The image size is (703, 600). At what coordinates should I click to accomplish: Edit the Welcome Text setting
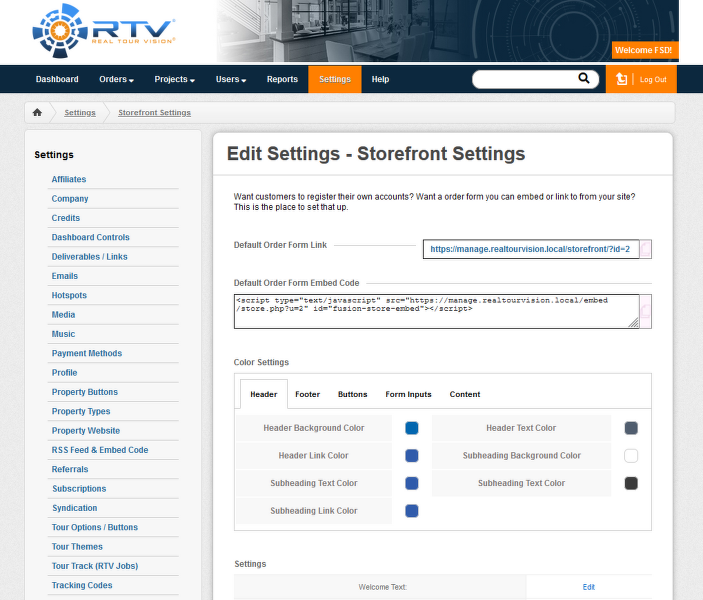point(588,587)
